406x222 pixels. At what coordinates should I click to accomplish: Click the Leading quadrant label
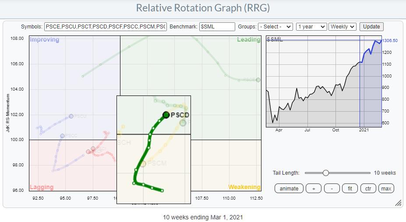click(x=249, y=39)
